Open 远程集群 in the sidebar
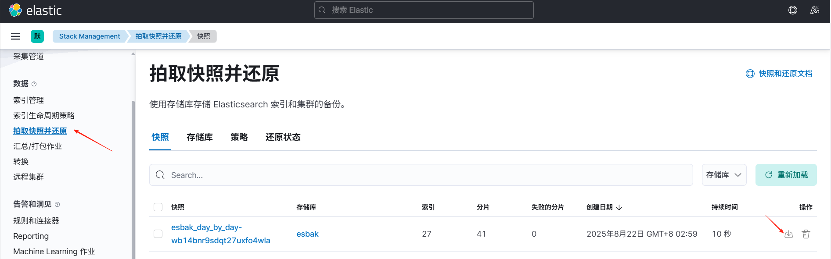Viewport: 831px width, 259px height. tap(29, 177)
